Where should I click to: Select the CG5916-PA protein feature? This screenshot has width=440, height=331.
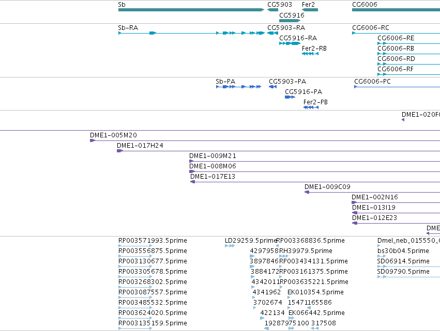290,97
